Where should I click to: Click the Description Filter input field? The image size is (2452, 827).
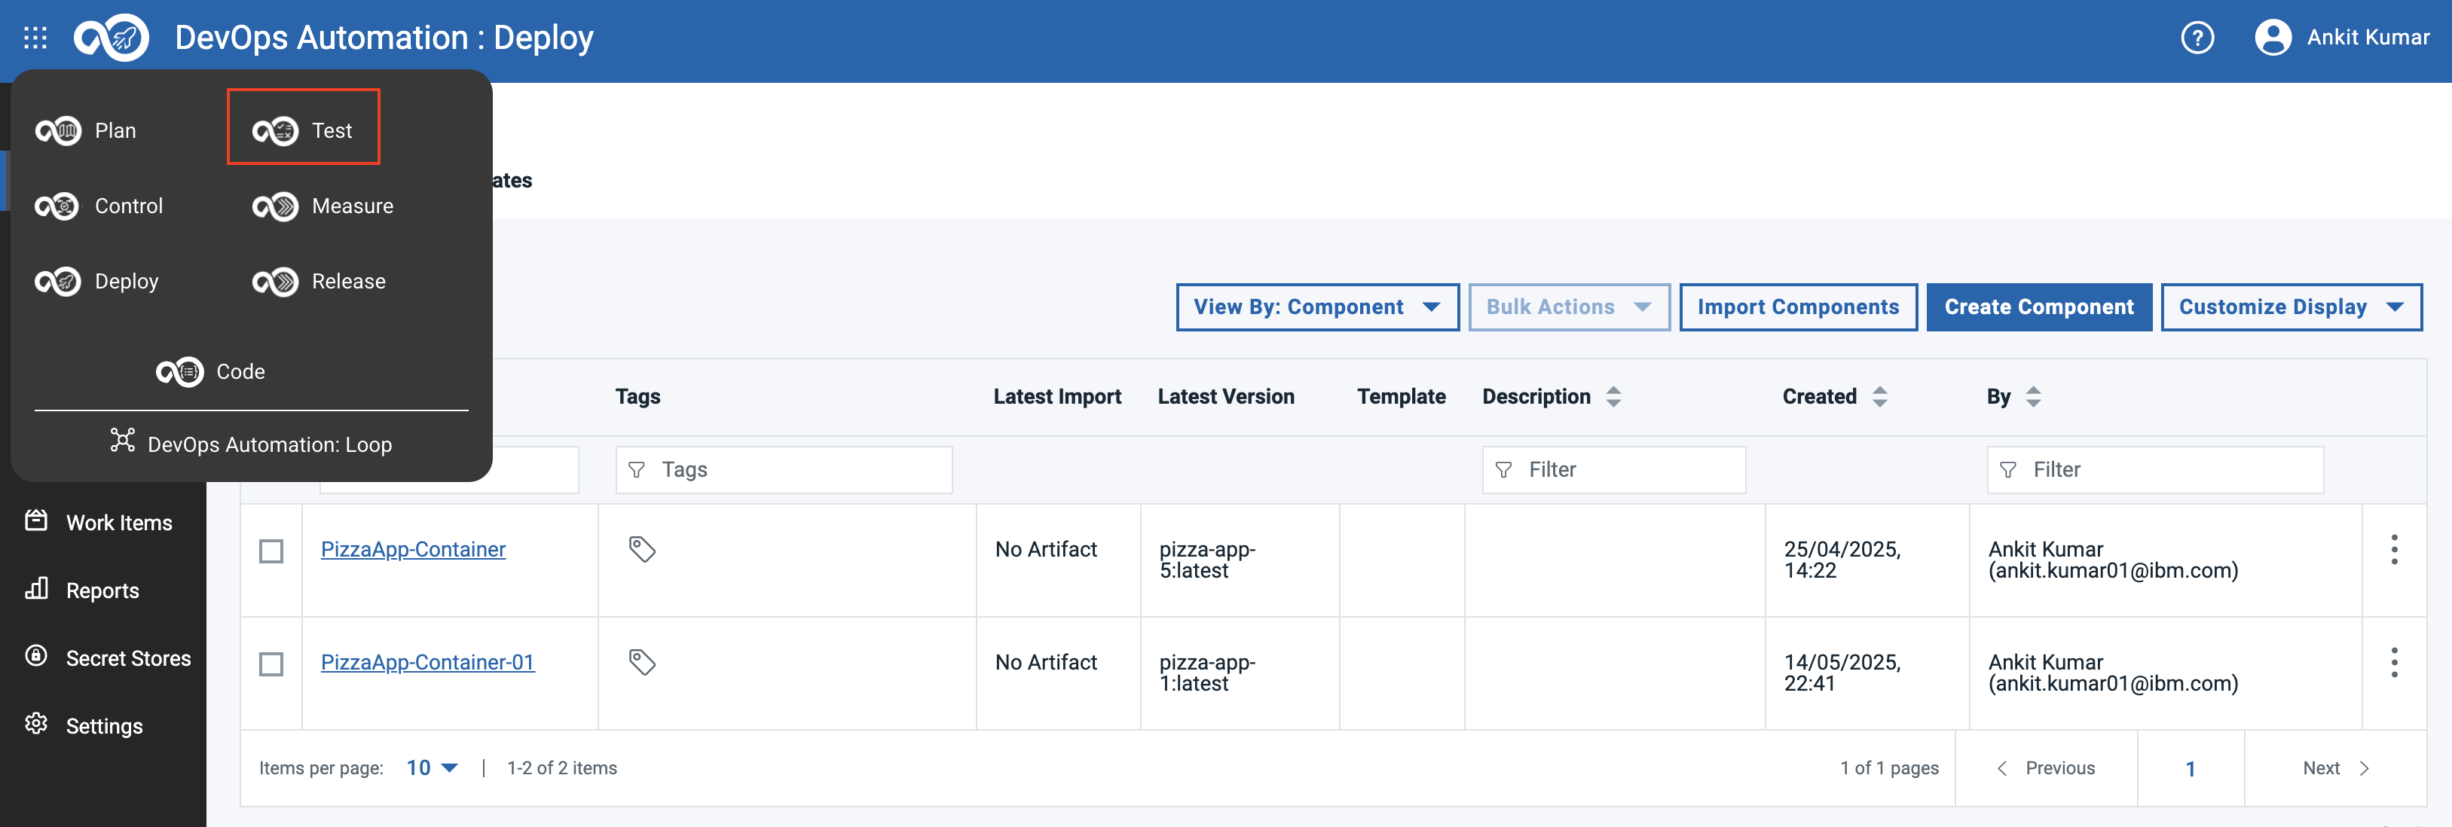tap(1613, 469)
